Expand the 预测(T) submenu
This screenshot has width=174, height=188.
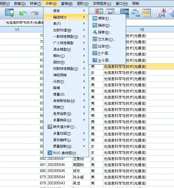(66, 107)
